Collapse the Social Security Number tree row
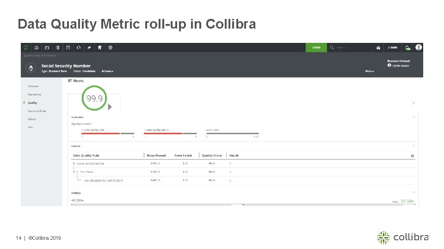Viewport: 444px width, 249px height. coord(74,163)
